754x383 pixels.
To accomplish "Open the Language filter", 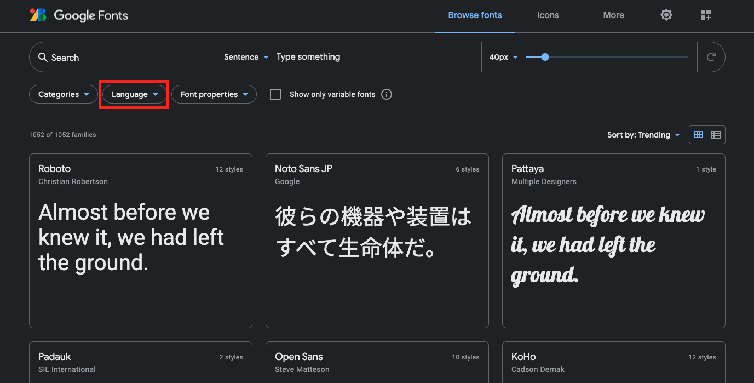I will pos(134,94).
